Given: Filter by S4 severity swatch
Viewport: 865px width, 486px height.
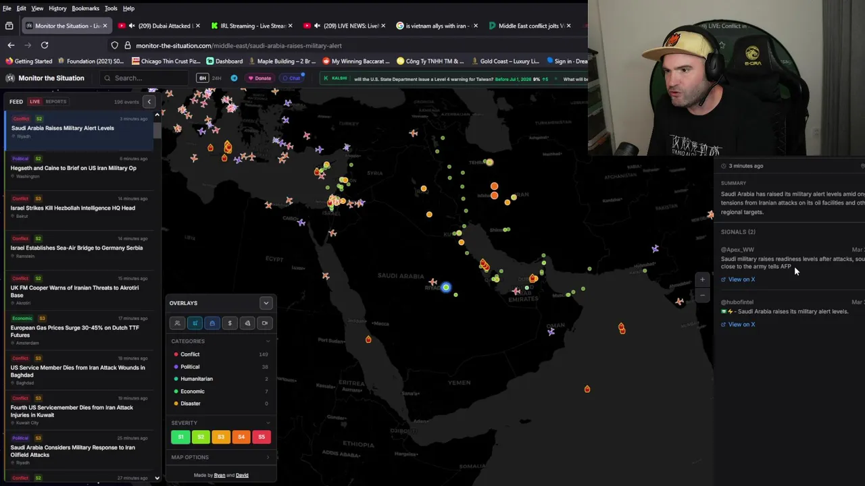Looking at the screenshot, I should click(241, 437).
